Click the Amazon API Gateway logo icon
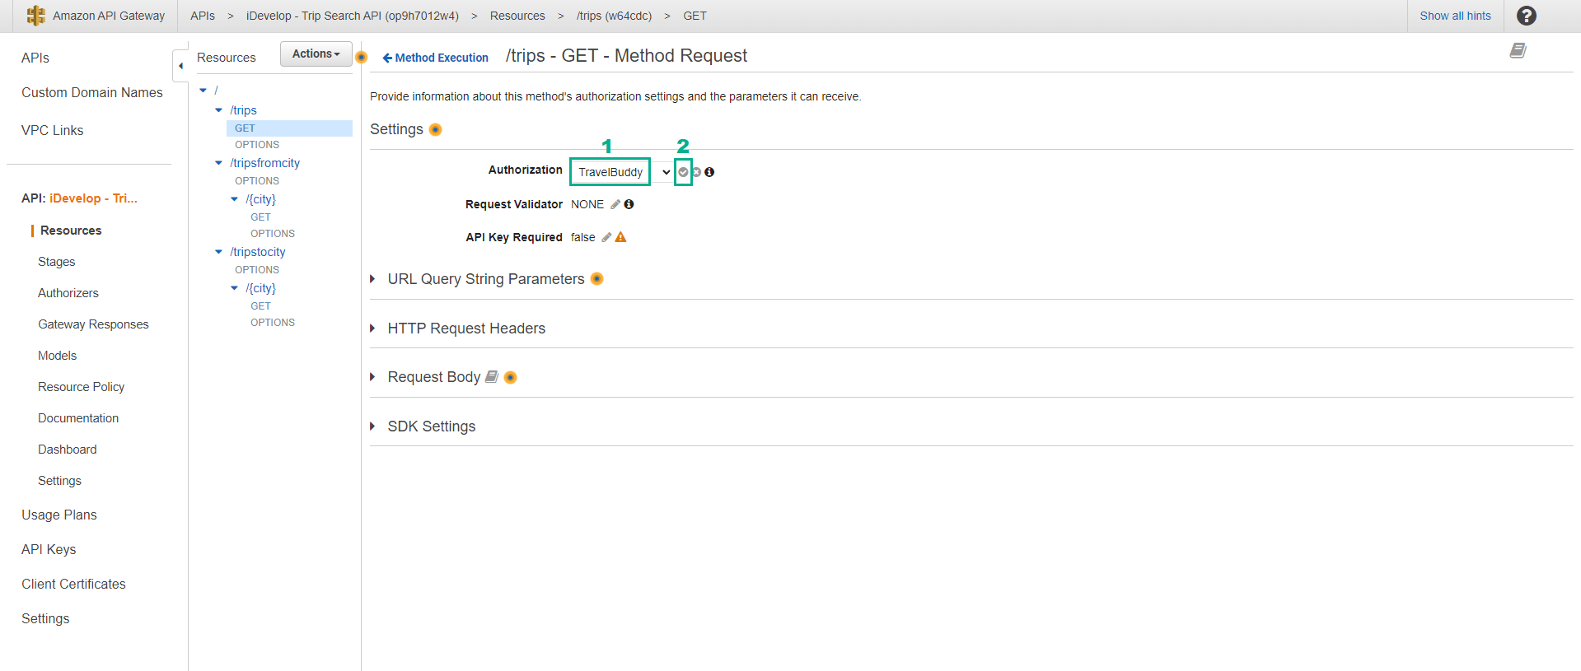 pyautogui.click(x=35, y=16)
